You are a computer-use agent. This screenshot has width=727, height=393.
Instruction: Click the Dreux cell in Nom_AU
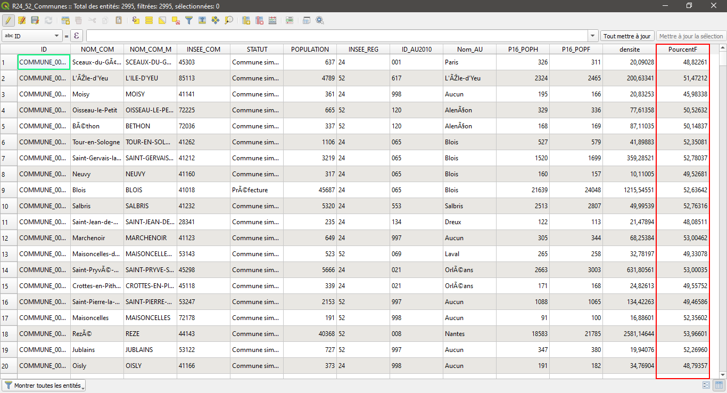[x=469, y=222]
